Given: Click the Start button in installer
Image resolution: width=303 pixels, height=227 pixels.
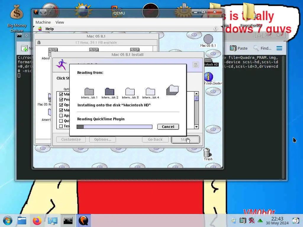Looking at the screenshot, I should [185, 140].
